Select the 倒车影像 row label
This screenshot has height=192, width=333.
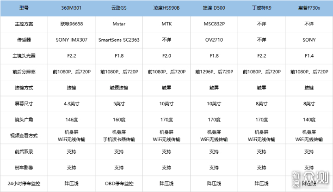pyautogui.click(x=24, y=168)
